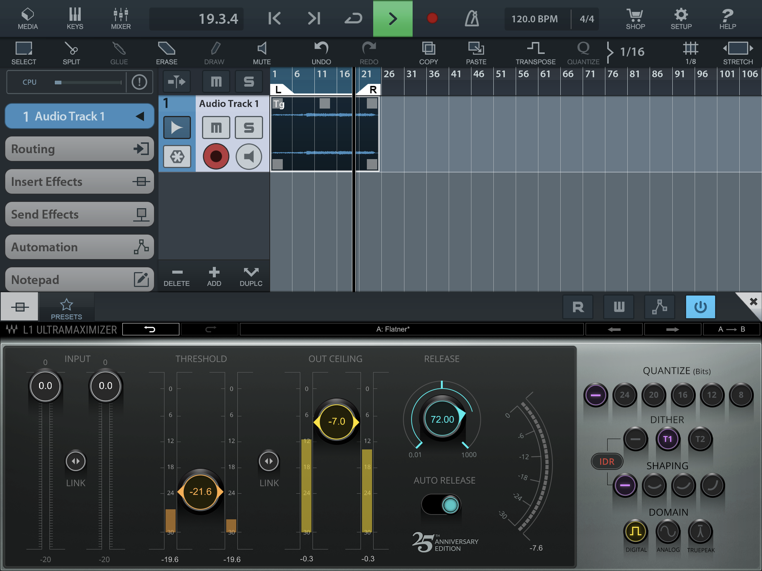Enable automation Write W button
The image size is (762, 571).
coord(619,307)
